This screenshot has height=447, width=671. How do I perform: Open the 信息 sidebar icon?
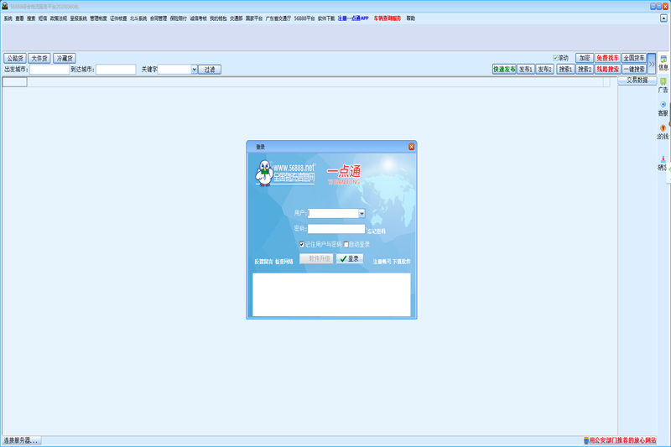(x=663, y=63)
